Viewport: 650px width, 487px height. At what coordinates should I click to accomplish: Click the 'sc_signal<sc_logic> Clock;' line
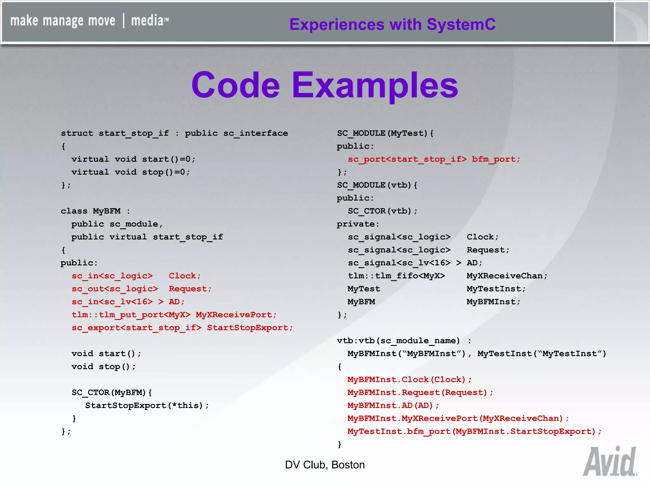(x=423, y=237)
